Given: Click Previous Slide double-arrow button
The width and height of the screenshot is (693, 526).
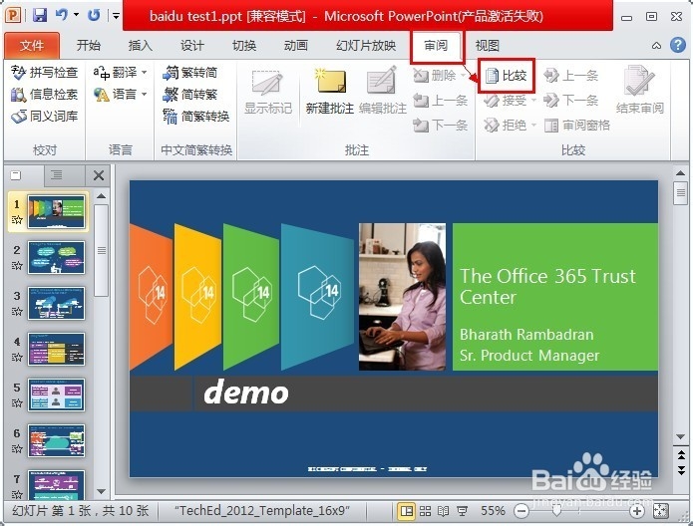Looking at the screenshot, I should coord(681,455).
